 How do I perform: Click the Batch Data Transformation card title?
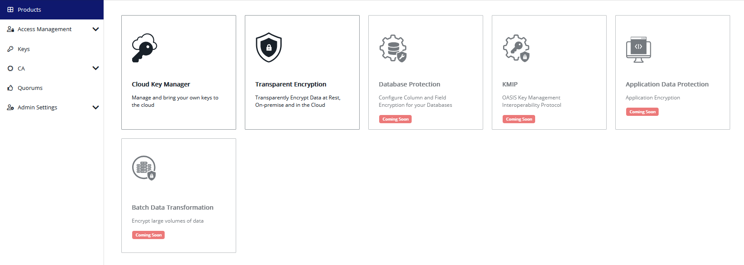point(172,208)
